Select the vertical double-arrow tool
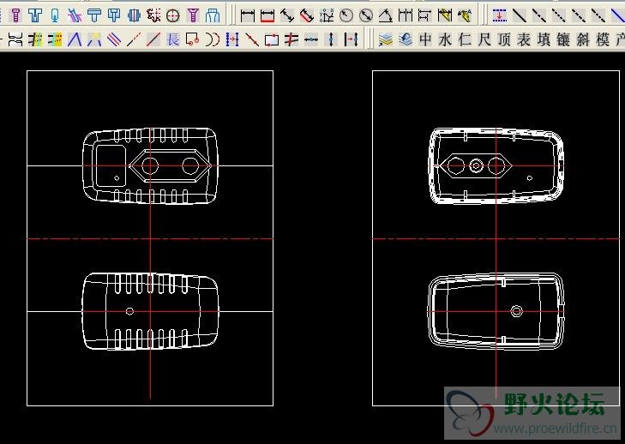 (331, 39)
